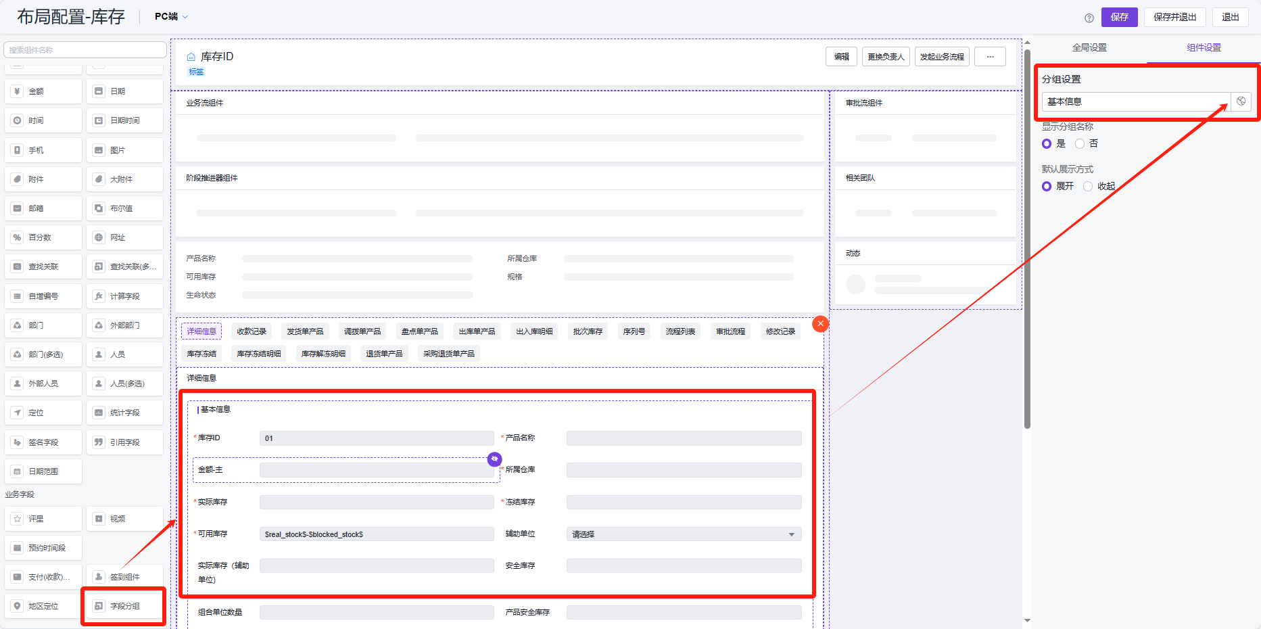Viewport: 1261px width, 629px height.
Task: Choose the 引用字段 quote icon
Action: (x=99, y=442)
